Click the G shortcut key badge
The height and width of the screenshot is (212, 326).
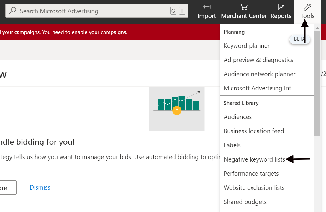click(173, 11)
